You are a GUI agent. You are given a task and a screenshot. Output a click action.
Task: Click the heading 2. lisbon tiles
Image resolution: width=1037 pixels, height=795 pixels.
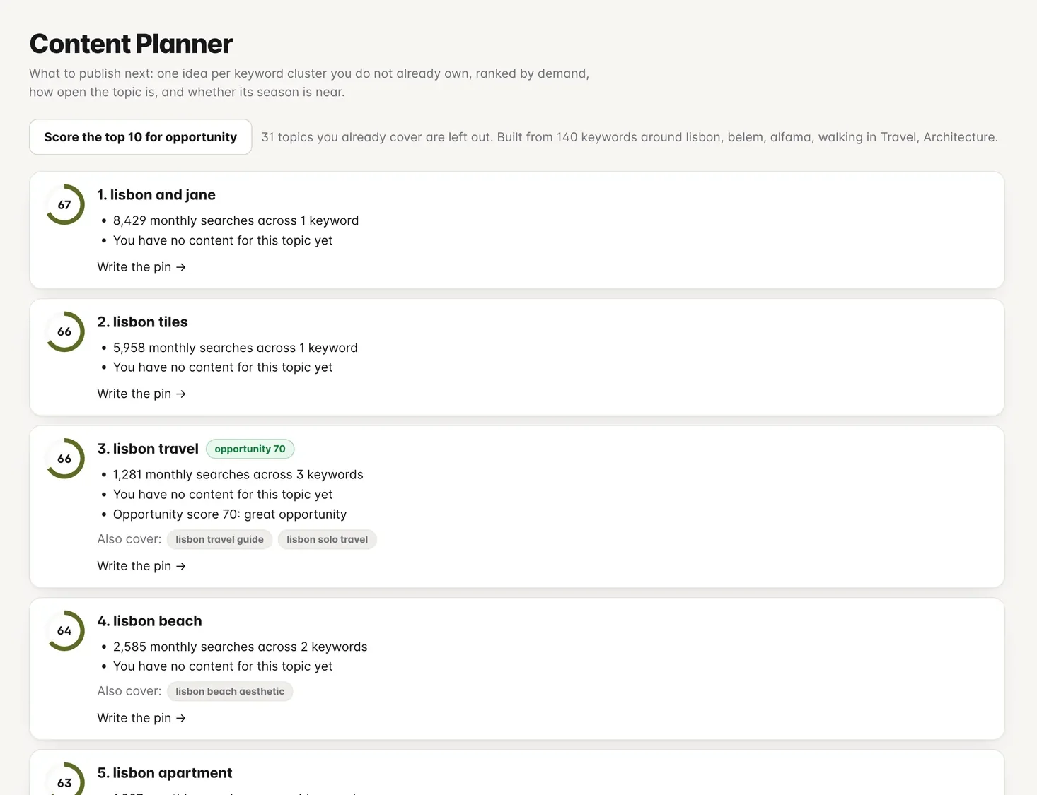click(x=142, y=322)
